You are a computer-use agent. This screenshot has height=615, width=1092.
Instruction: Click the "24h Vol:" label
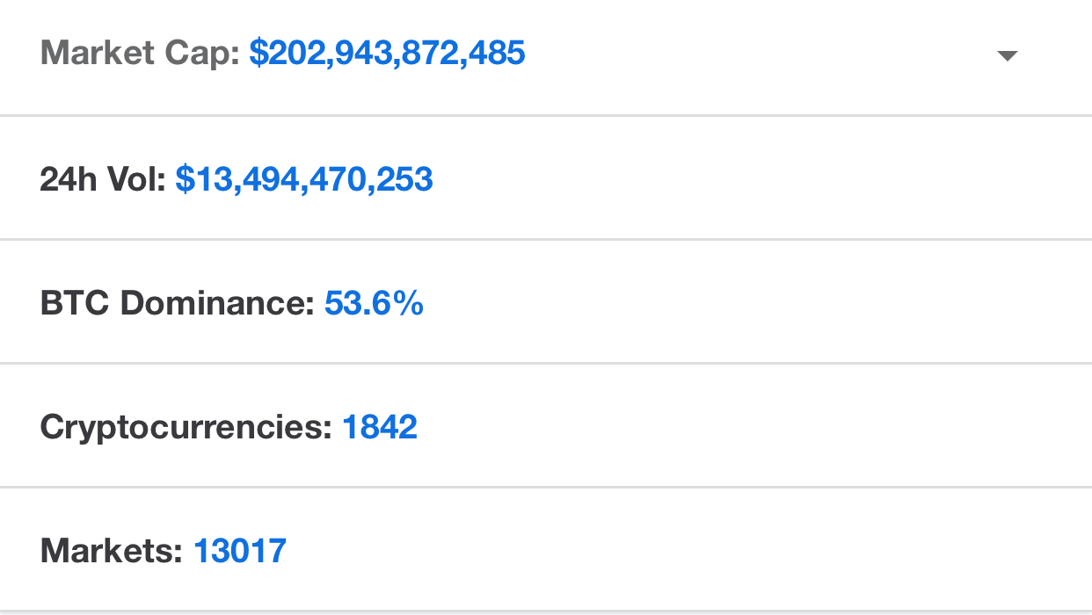[103, 179]
